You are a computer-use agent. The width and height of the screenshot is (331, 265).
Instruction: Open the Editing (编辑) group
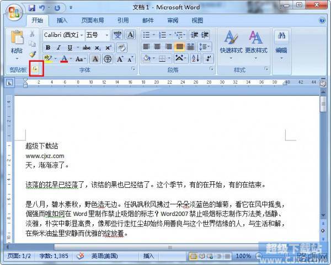click(281, 45)
